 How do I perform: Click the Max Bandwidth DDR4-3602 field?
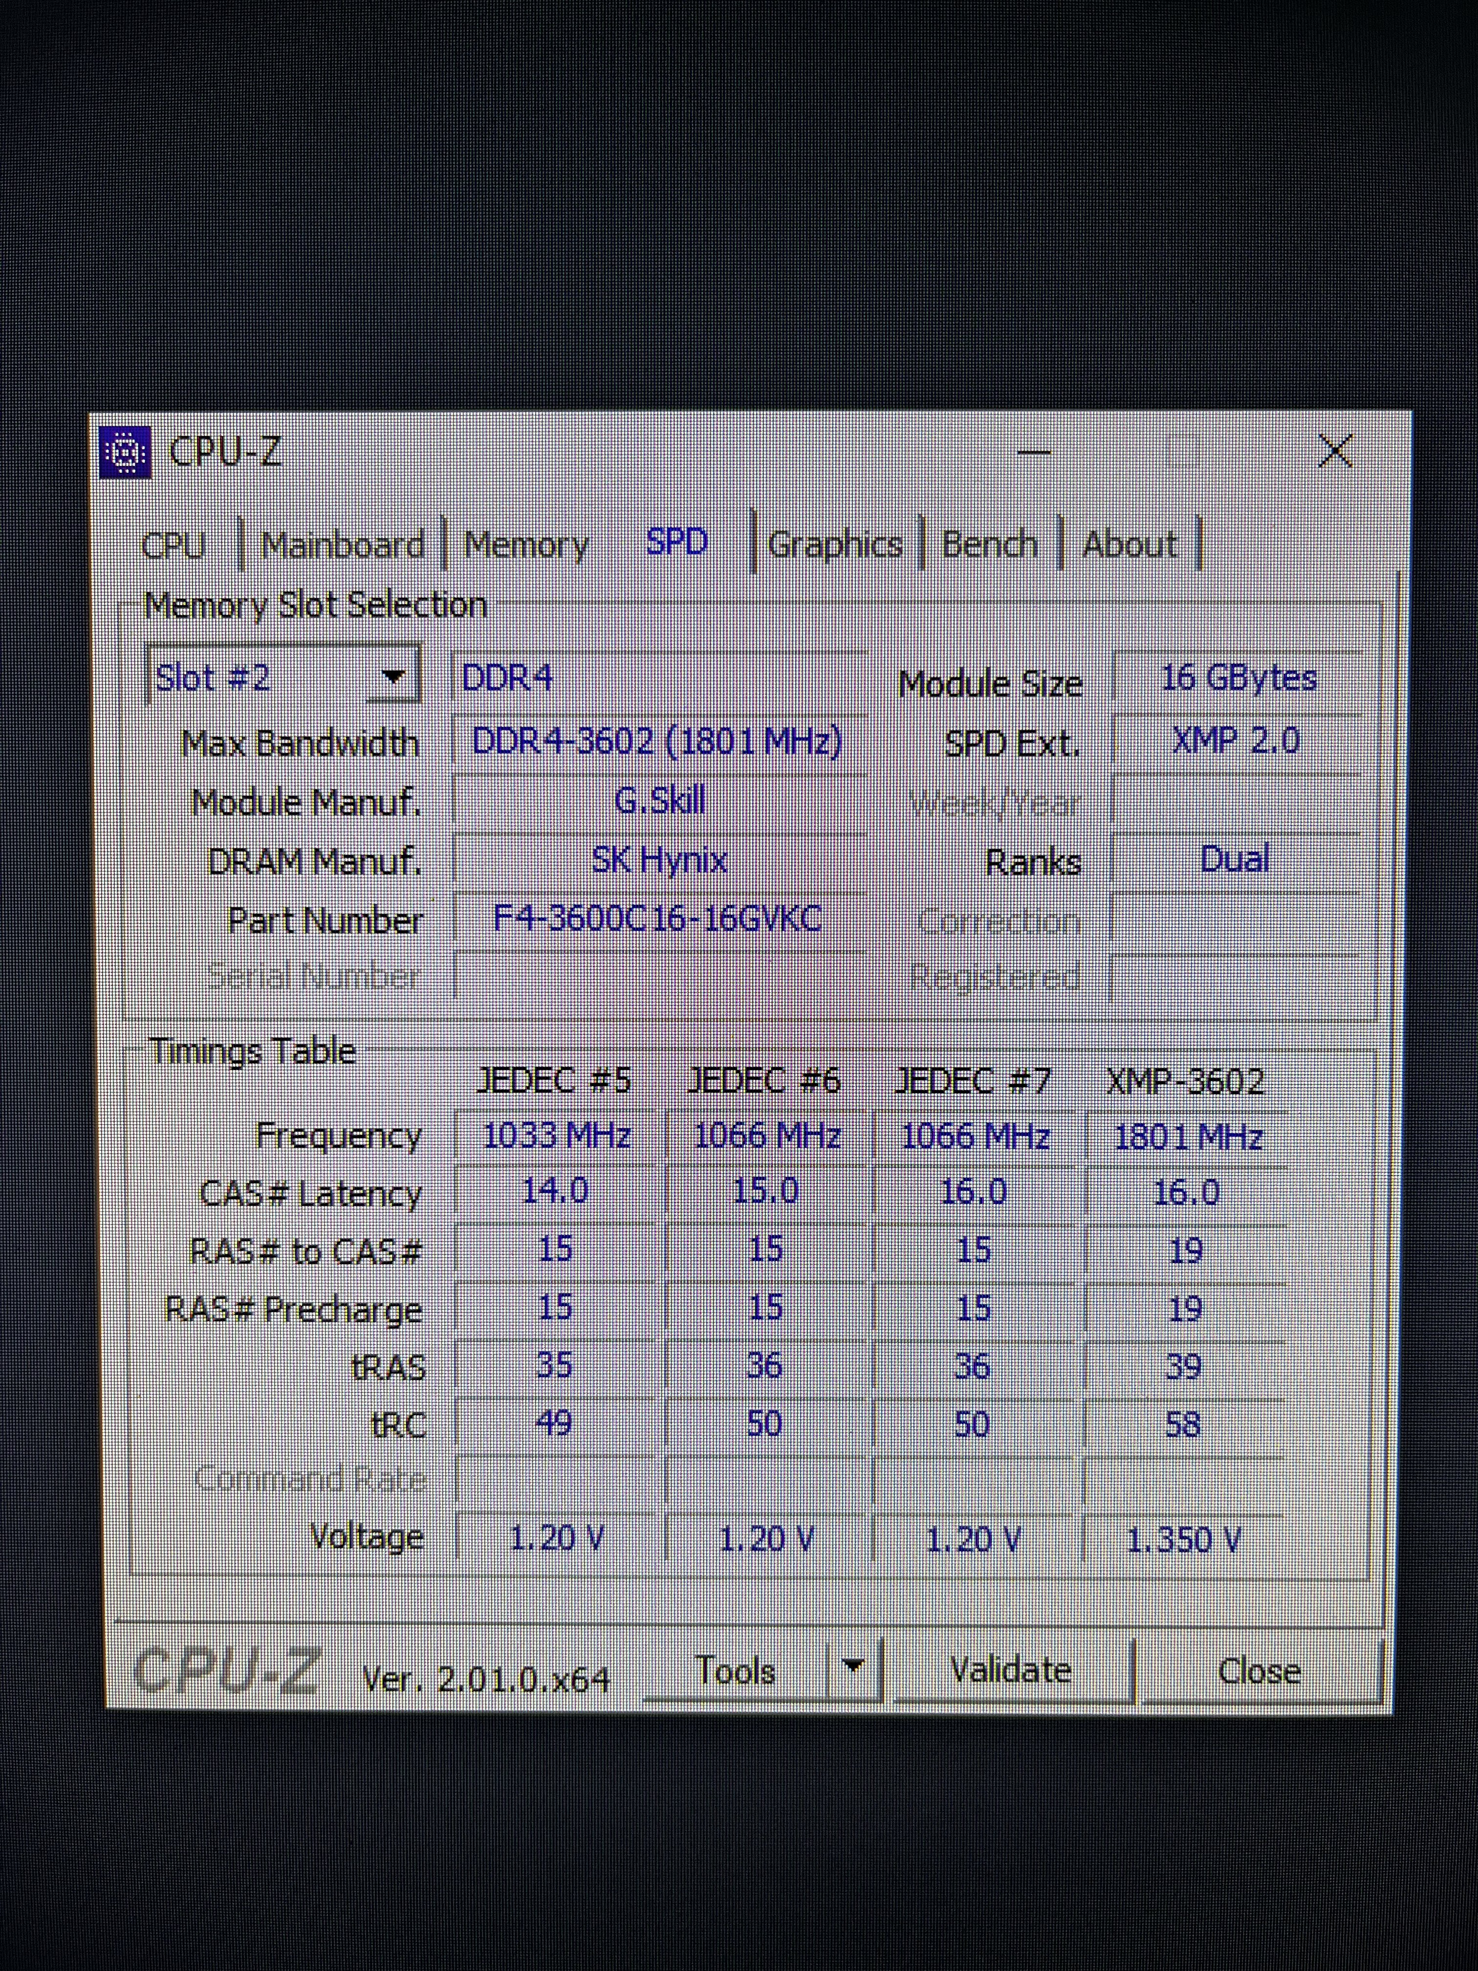(657, 742)
